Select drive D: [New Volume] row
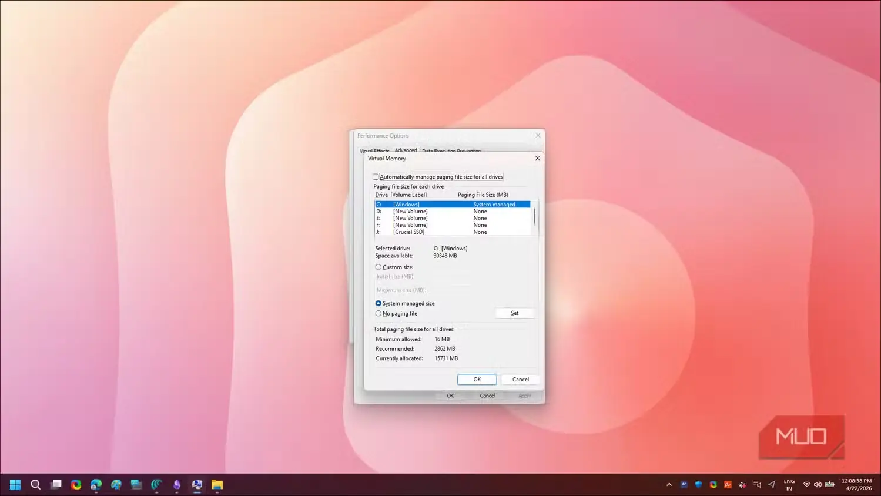881x496 pixels. pyautogui.click(x=453, y=212)
